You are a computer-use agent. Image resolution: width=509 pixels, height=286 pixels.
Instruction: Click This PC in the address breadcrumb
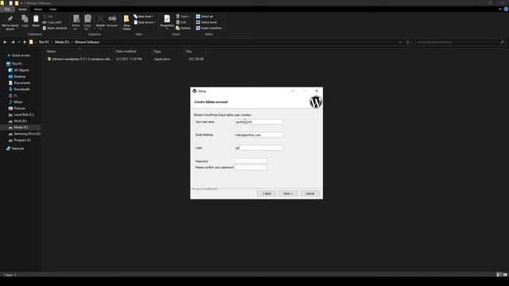[44, 42]
